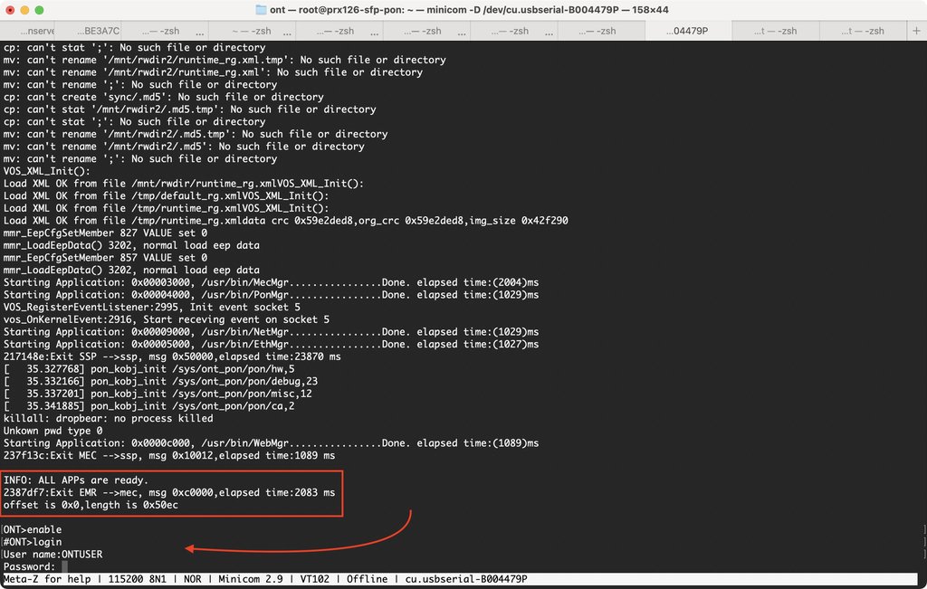Click the 'cp: can't stat /mnt/rwdir2/.md5.tmp' line
This screenshot has width=927, height=589.
click(189, 109)
